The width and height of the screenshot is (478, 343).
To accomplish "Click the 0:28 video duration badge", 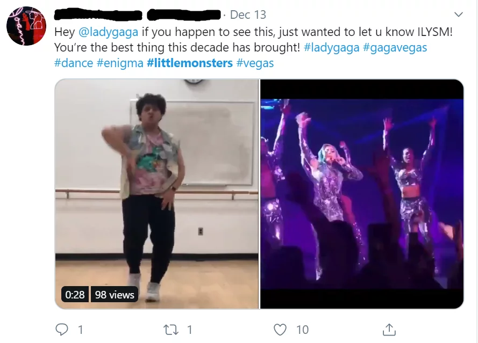I will tap(75, 295).
